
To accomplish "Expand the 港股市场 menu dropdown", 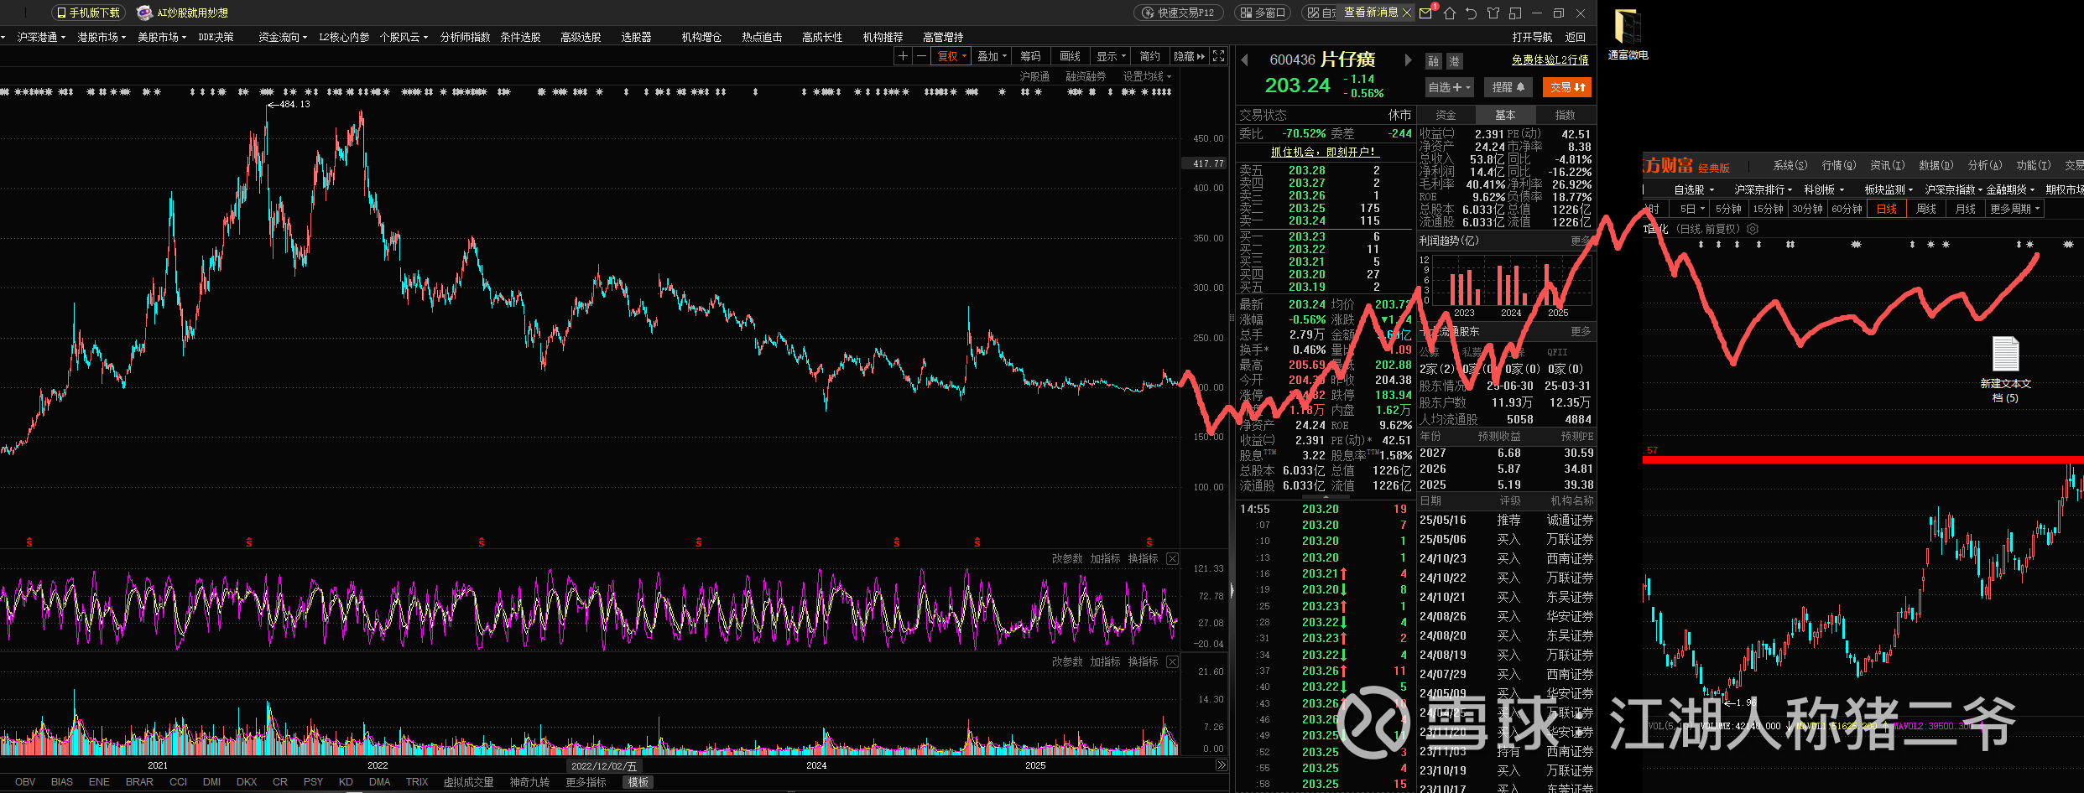I will (x=102, y=37).
